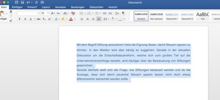Increase font size with the larger A icon
Viewport: 220px width, 100px height.
53,13
